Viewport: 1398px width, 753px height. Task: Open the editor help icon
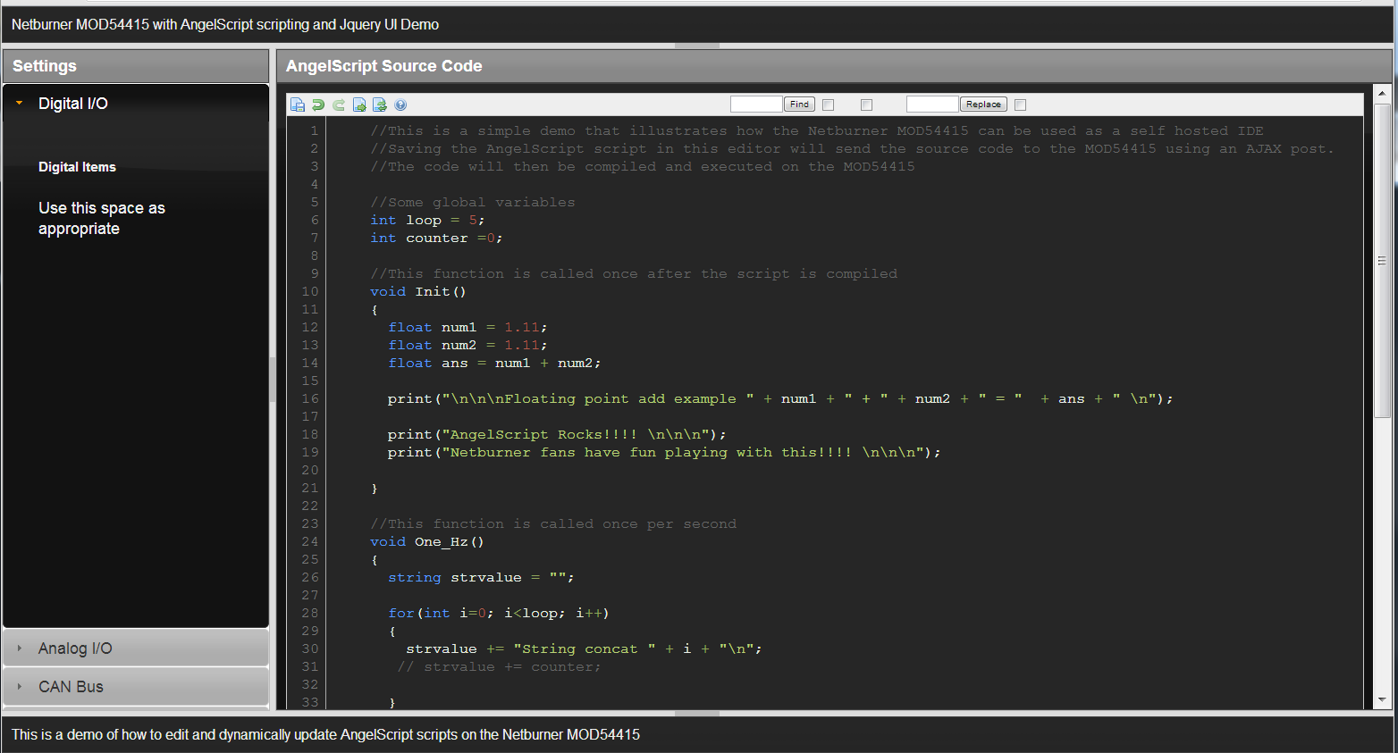pos(400,105)
